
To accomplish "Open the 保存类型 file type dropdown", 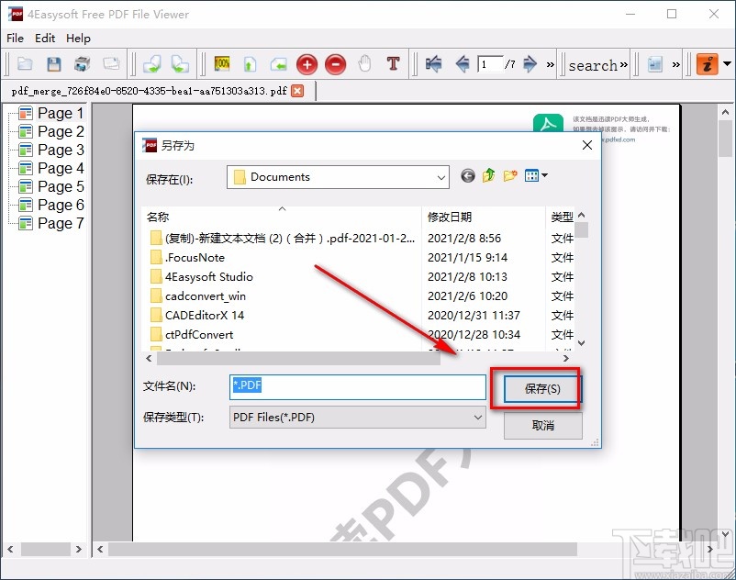I will point(475,418).
